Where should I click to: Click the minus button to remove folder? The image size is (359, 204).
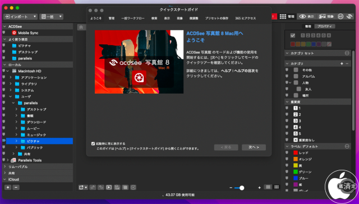point(16,187)
